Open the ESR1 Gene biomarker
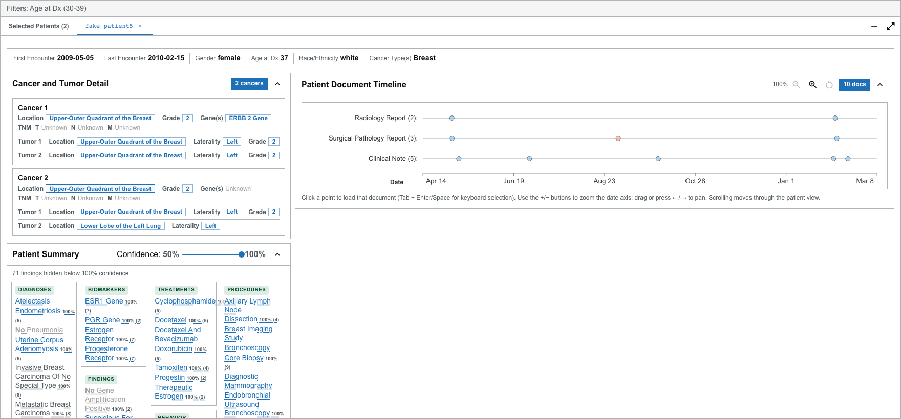 click(x=104, y=301)
